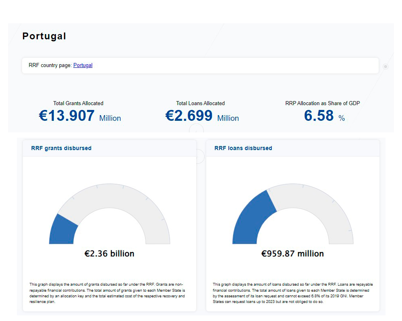
Task: Open the Portugal RRF country page link
Action: [x=83, y=65]
